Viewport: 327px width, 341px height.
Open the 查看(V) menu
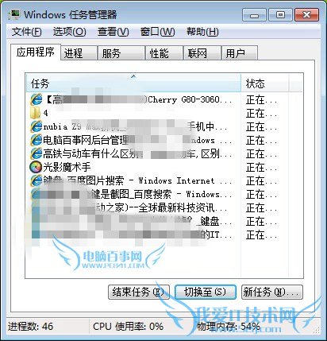click(x=113, y=32)
